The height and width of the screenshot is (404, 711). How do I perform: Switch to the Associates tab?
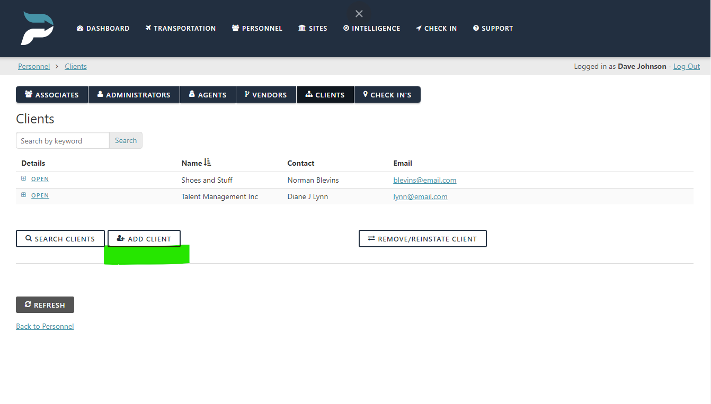(51, 94)
